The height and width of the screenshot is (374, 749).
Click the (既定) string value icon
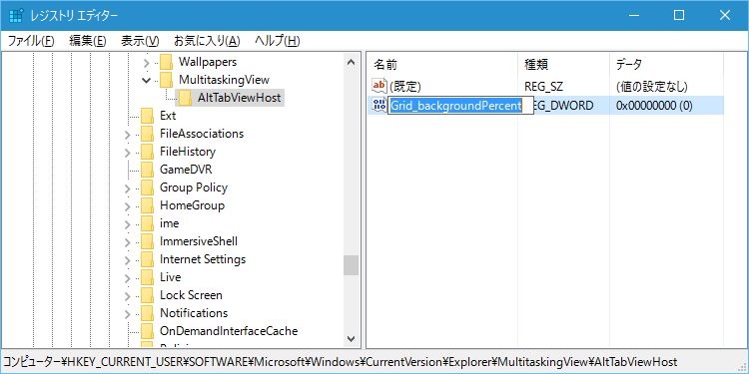(x=378, y=87)
